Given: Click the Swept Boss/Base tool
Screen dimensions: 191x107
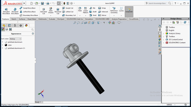Looking at the screenshot, I should pyautogui.click(x=27, y=8).
